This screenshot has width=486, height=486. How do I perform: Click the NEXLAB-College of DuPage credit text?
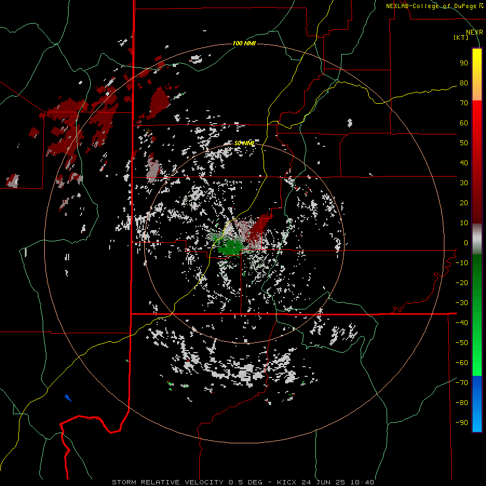click(x=434, y=6)
